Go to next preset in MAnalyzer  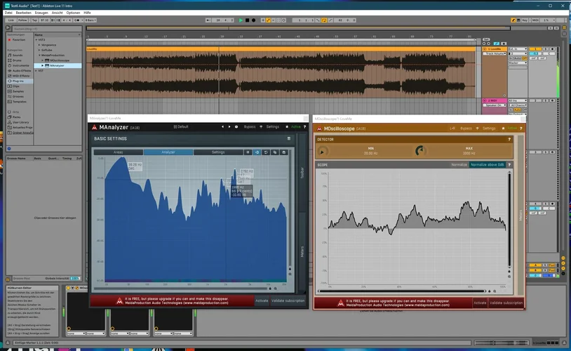pyautogui.click(x=229, y=127)
